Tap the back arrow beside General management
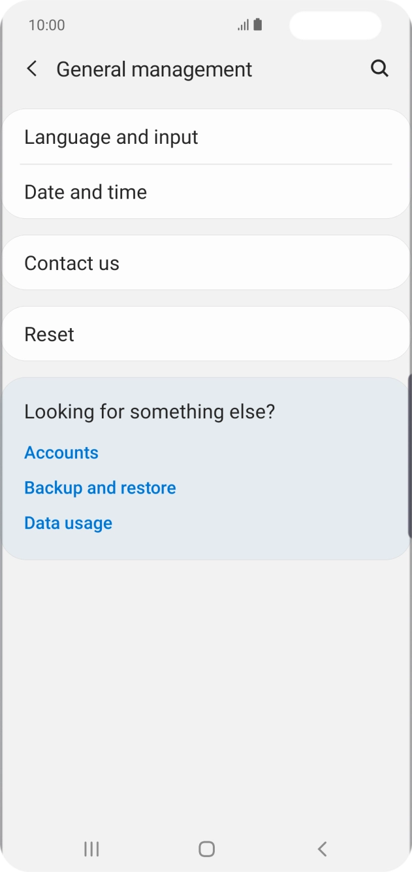Image resolution: width=412 pixels, height=872 pixels. pyautogui.click(x=31, y=69)
